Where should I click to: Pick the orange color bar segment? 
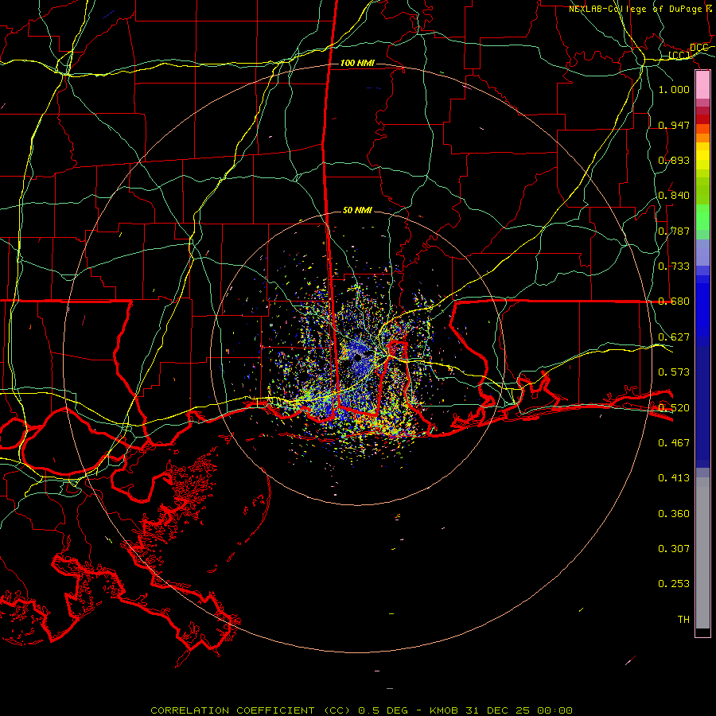702,138
